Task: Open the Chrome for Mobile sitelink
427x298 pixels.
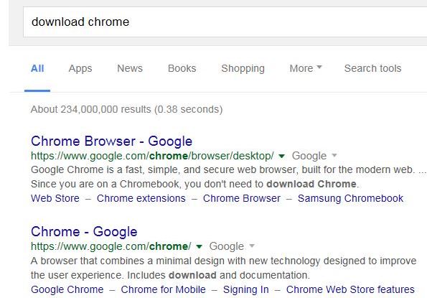Action: pos(163,289)
